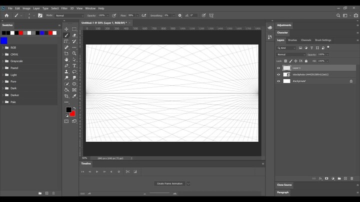360x202 pixels.
Task: Click the large blue swatch
Action: [x=4, y=40]
